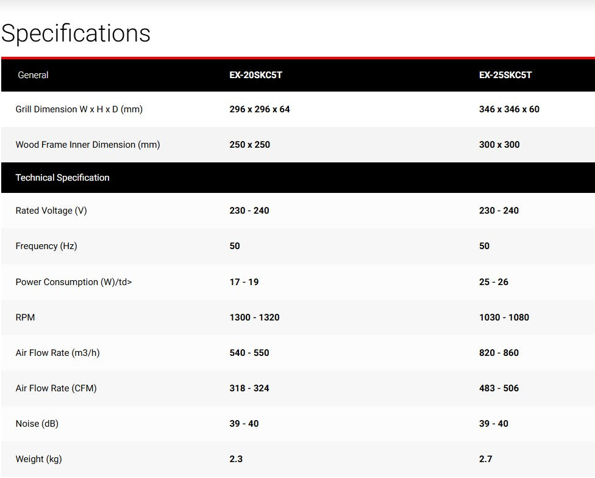
Task: Click the EX-20SKC5T column header
Action: point(256,75)
